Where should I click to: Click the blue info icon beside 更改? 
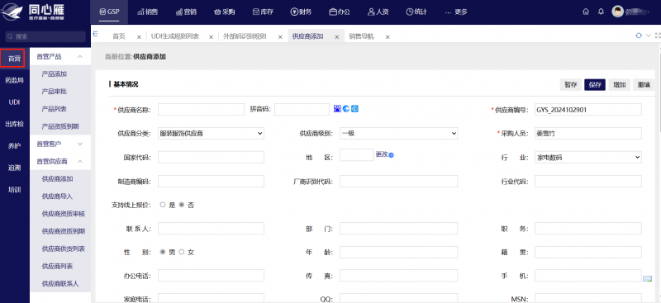391,155
